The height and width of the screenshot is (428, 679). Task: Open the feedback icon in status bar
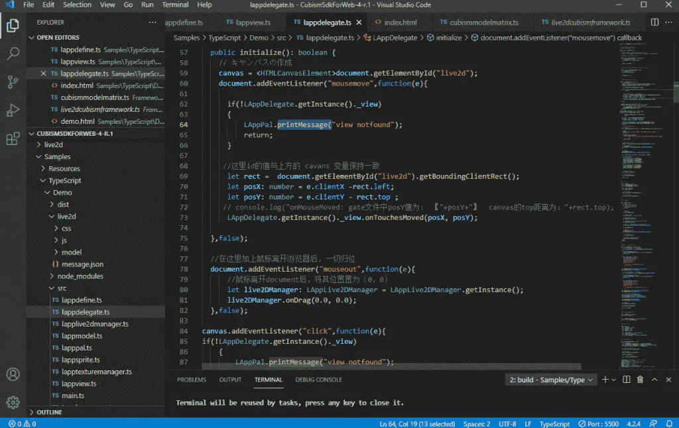pos(653,423)
